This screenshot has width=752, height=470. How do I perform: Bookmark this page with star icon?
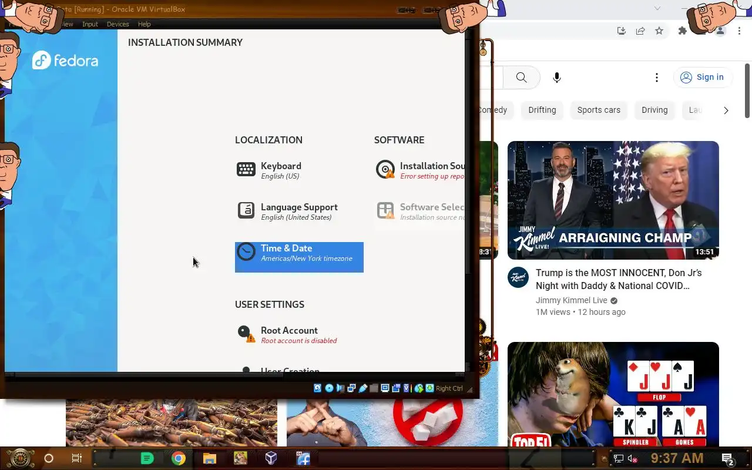coord(659,31)
